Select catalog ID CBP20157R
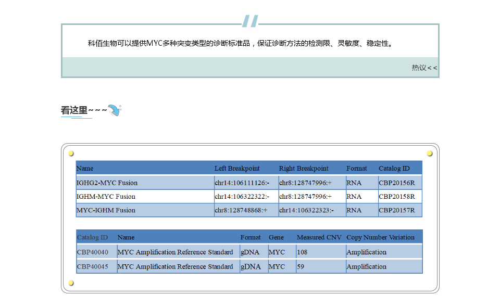 pyautogui.click(x=396, y=210)
